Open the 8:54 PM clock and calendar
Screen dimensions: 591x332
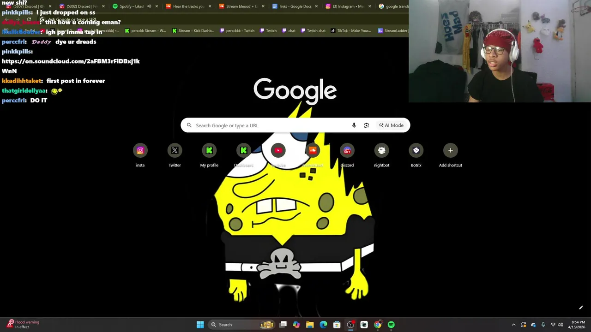pyautogui.click(x=577, y=325)
